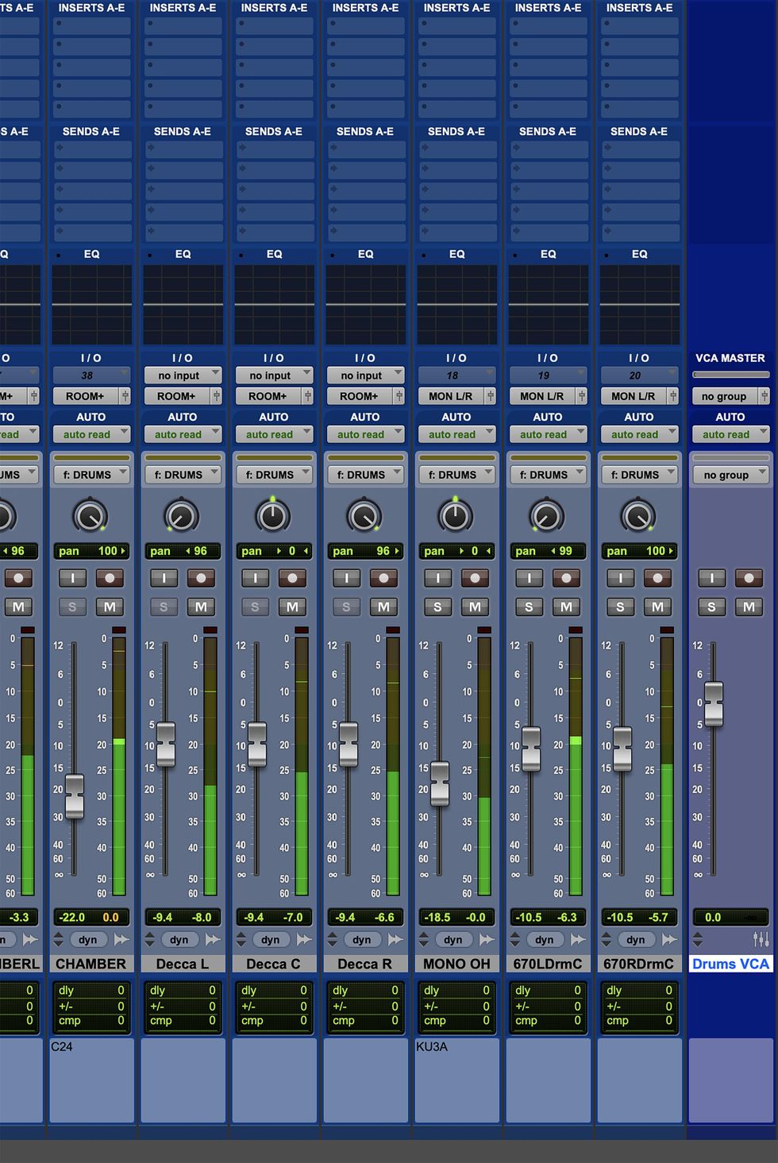Click the first send slot on Decca L

coord(183,148)
